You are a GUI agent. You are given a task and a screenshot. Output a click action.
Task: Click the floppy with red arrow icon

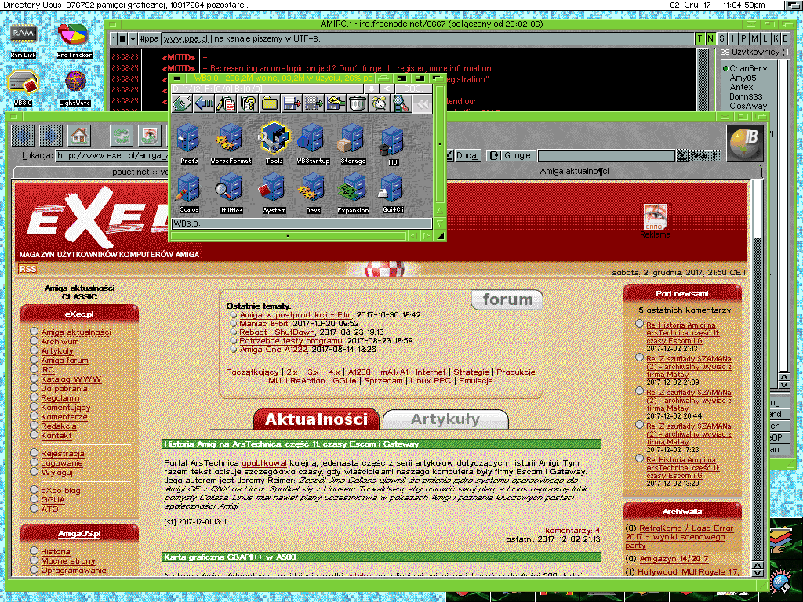[292, 104]
